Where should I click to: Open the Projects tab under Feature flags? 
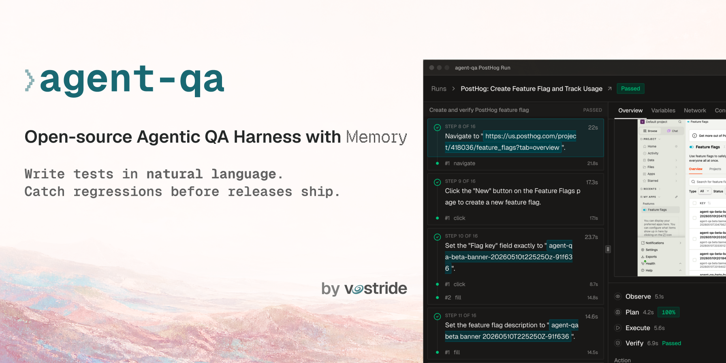pos(715,169)
